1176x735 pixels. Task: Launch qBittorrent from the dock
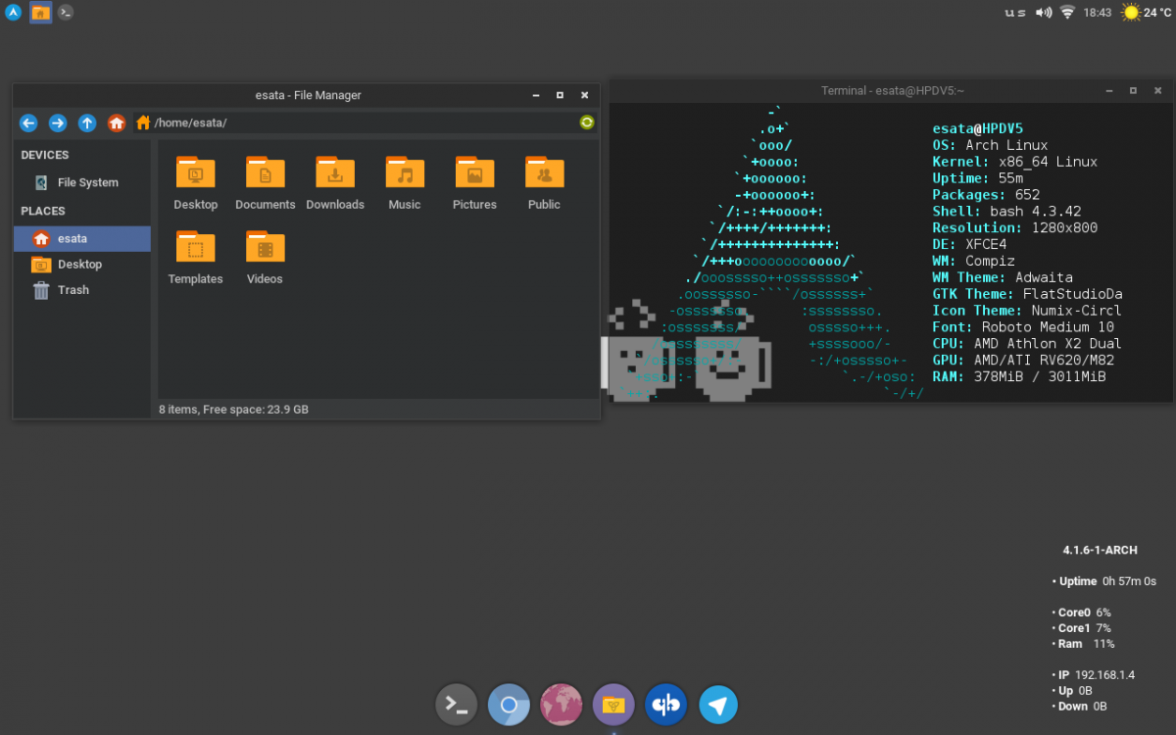[666, 705]
